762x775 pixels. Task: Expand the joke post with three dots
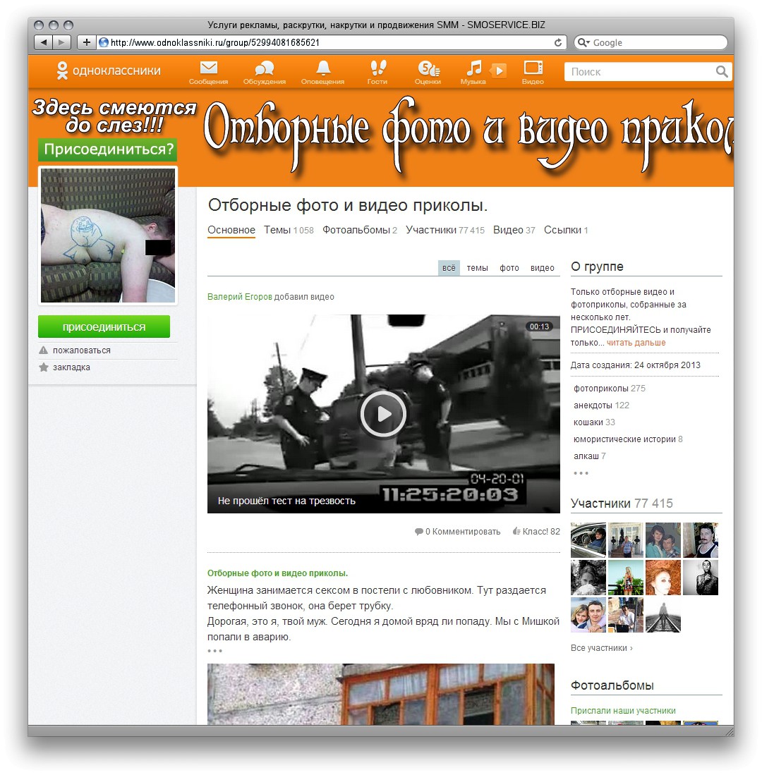pyautogui.click(x=214, y=650)
